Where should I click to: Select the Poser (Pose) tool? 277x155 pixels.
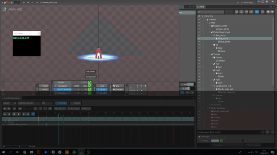(x=44, y=86)
